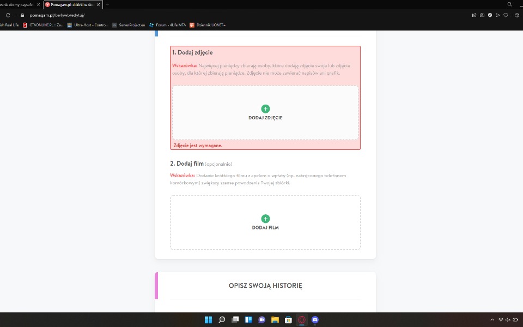Click the ad blocker shield icon
Image resolution: width=523 pixels, height=327 pixels.
(490, 15)
